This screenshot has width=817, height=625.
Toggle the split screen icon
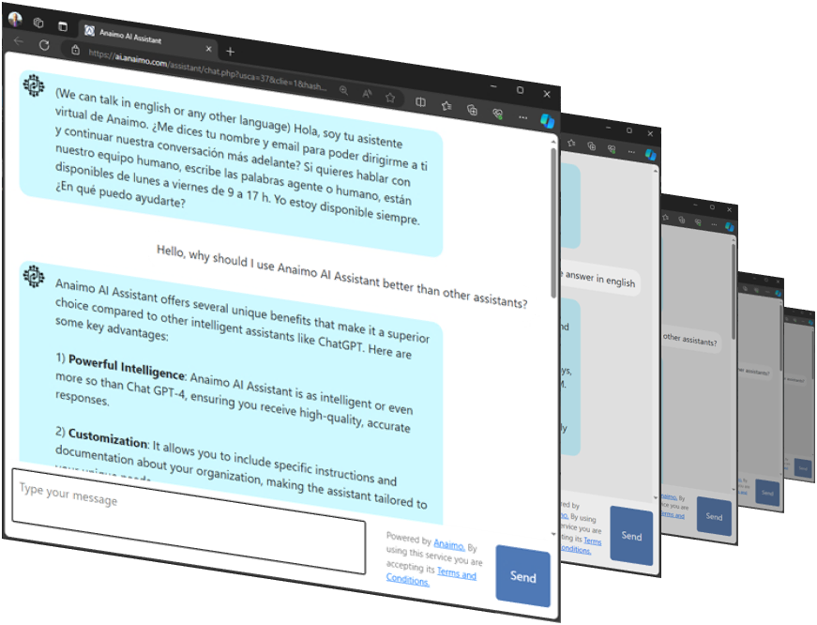pyautogui.click(x=421, y=101)
